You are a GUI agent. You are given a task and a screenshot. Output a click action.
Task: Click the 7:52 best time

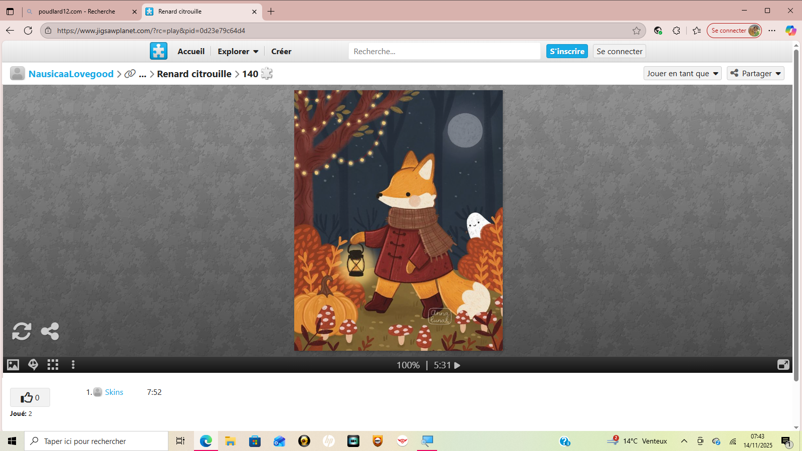pyautogui.click(x=154, y=392)
